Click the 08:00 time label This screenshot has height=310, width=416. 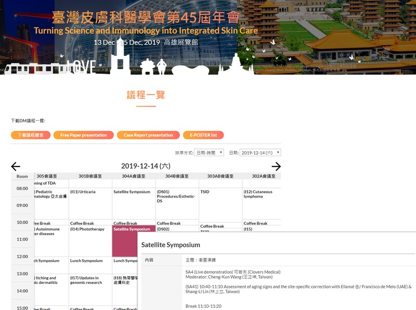22,188
